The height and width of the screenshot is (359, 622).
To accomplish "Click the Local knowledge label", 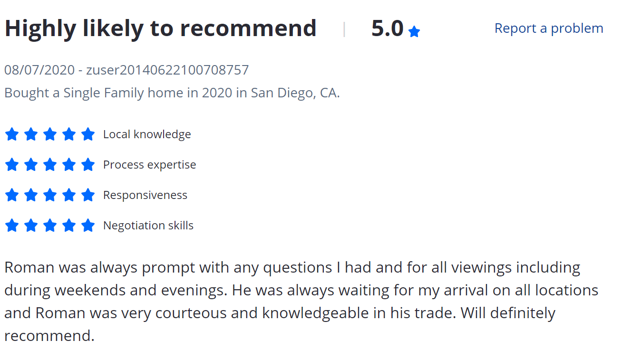I will click(x=147, y=134).
